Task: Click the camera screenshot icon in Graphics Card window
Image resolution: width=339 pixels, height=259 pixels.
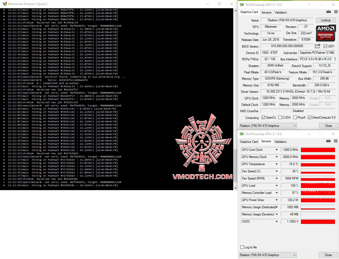Action: coord(329,12)
